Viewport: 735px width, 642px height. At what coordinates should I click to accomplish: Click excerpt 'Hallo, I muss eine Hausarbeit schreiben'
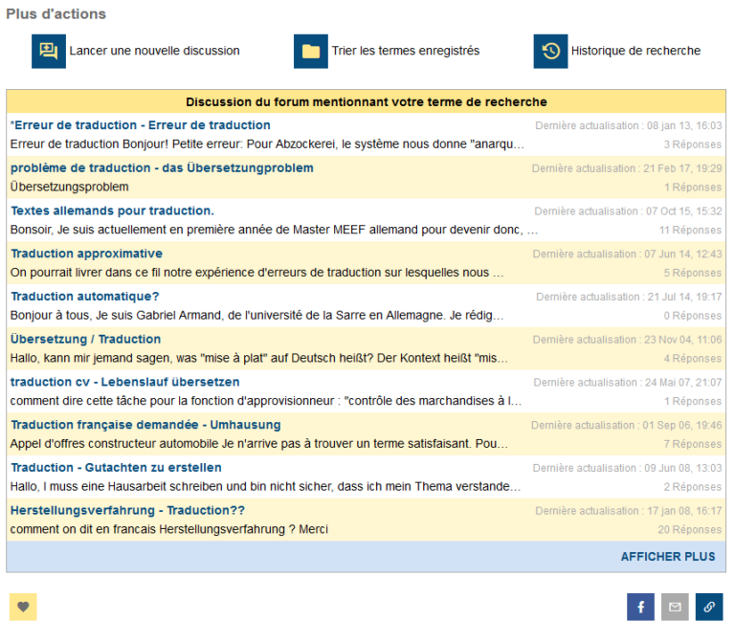point(266,486)
